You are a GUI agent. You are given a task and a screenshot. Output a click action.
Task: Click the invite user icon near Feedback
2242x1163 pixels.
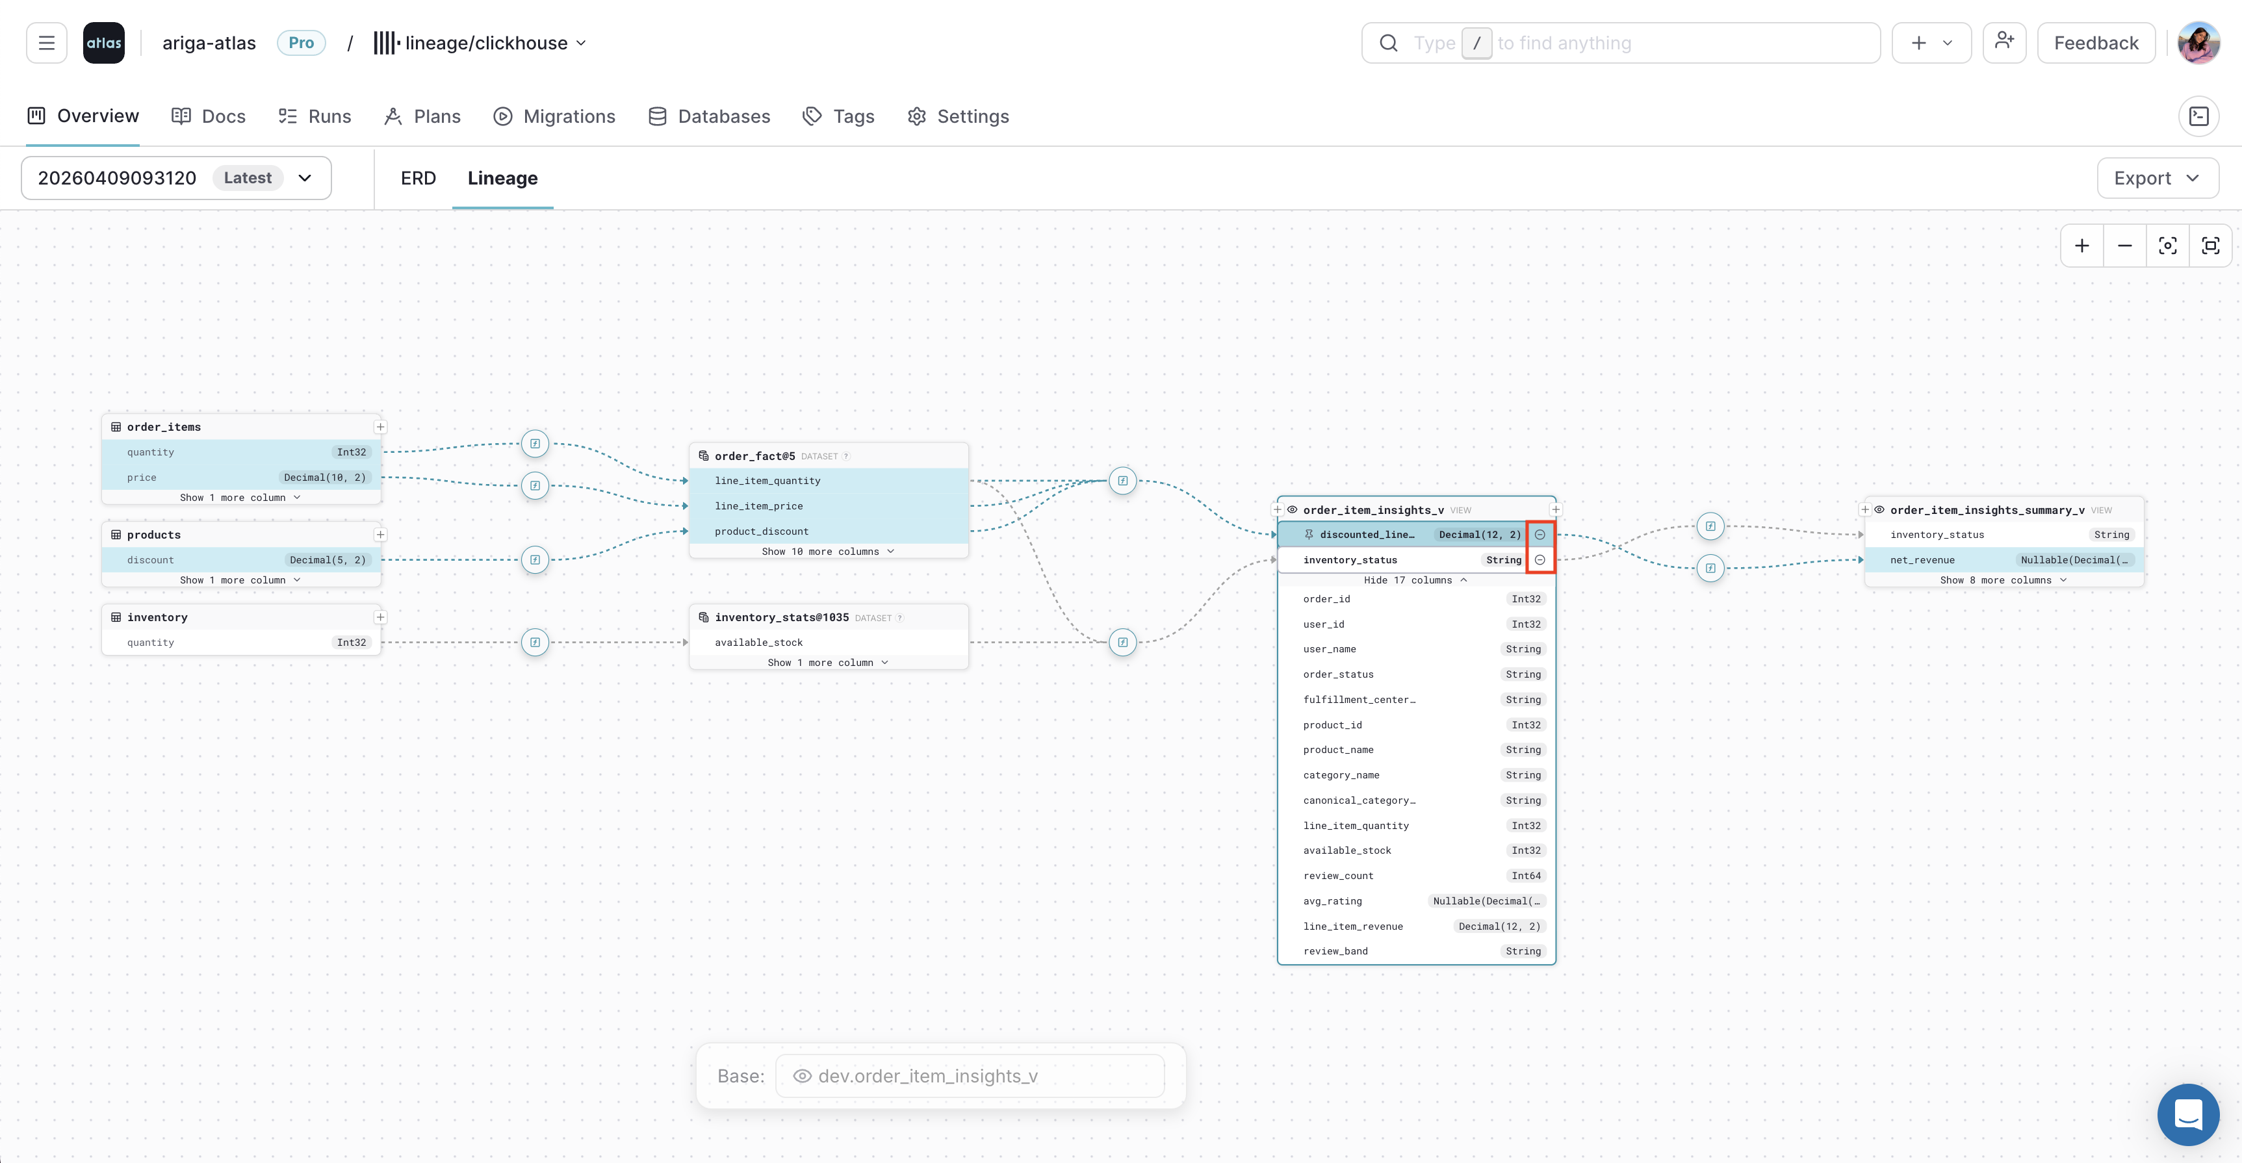pos(2004,42)
